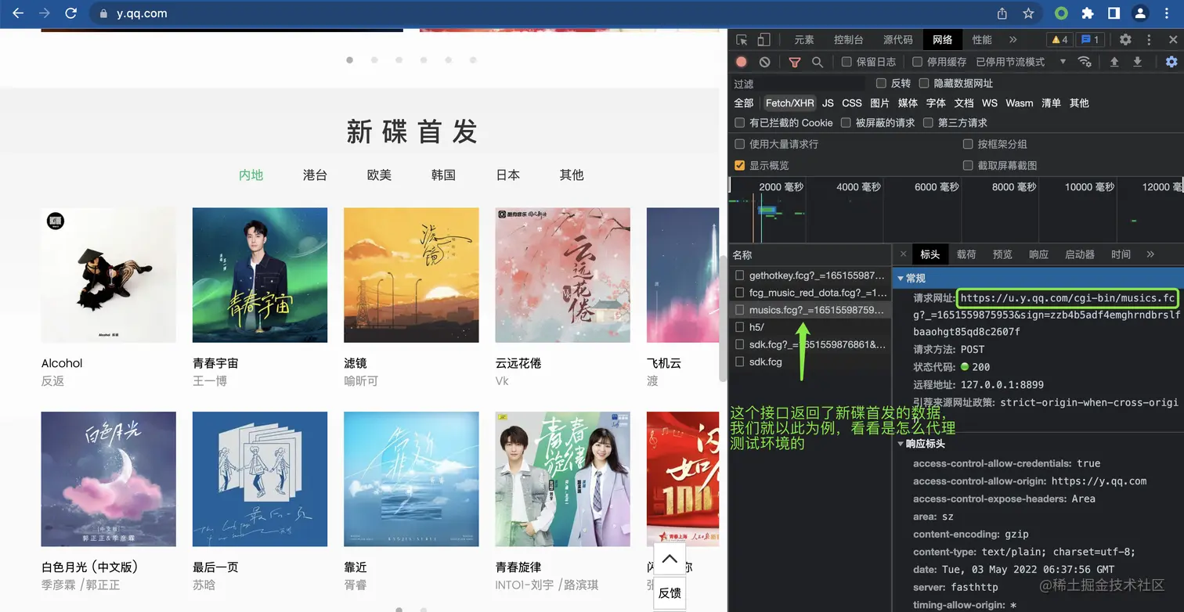This screenshot has height=612, width=1184.
Task: Export HAR file download arrow
Action: [1138, 62]
